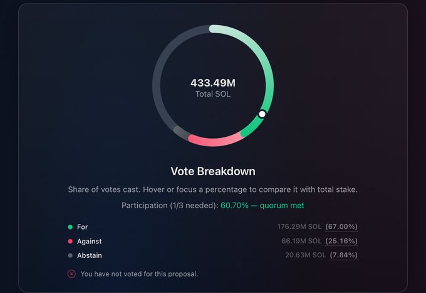426x293 pixels.
Task: Click the For percentage 67.00%
Action: pyautogui.click(x=341, y=226)
